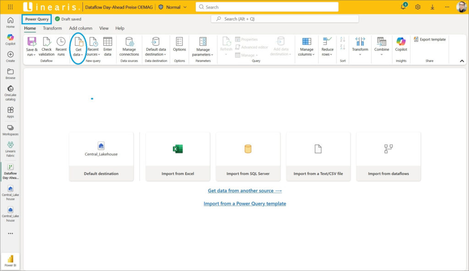Click Export template in the Share group
The image size is (469, 271).
430,39
